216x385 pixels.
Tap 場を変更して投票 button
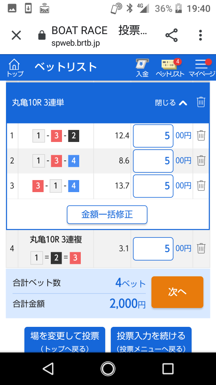pos(65,340)
